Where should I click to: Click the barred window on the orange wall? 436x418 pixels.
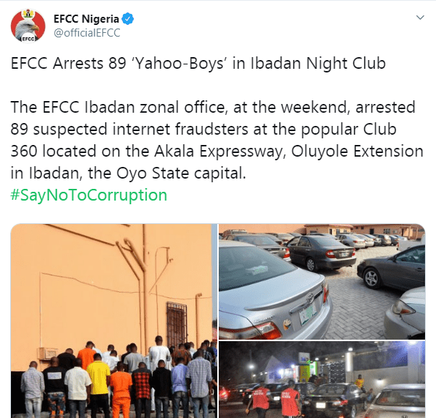[176, 324]
